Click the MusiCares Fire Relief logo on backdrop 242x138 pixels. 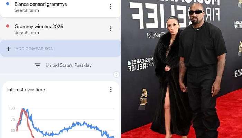click(x=141, y=64)
